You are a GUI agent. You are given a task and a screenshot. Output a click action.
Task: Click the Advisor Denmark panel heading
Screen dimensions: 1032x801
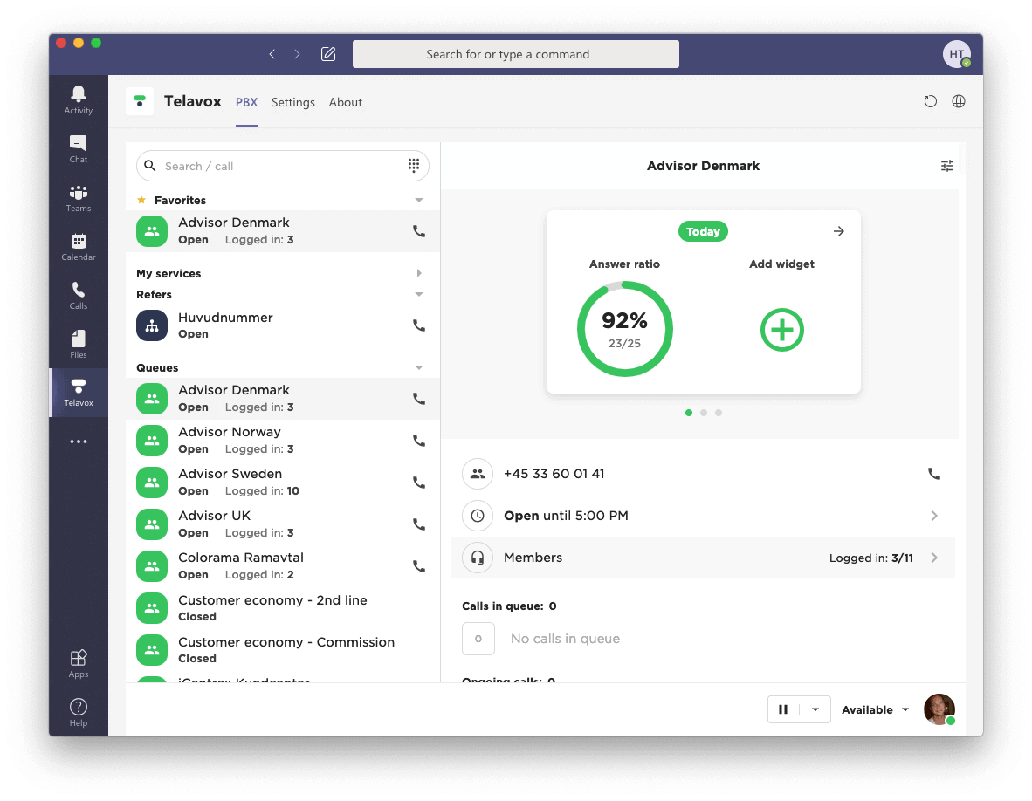tap(703, 166)
